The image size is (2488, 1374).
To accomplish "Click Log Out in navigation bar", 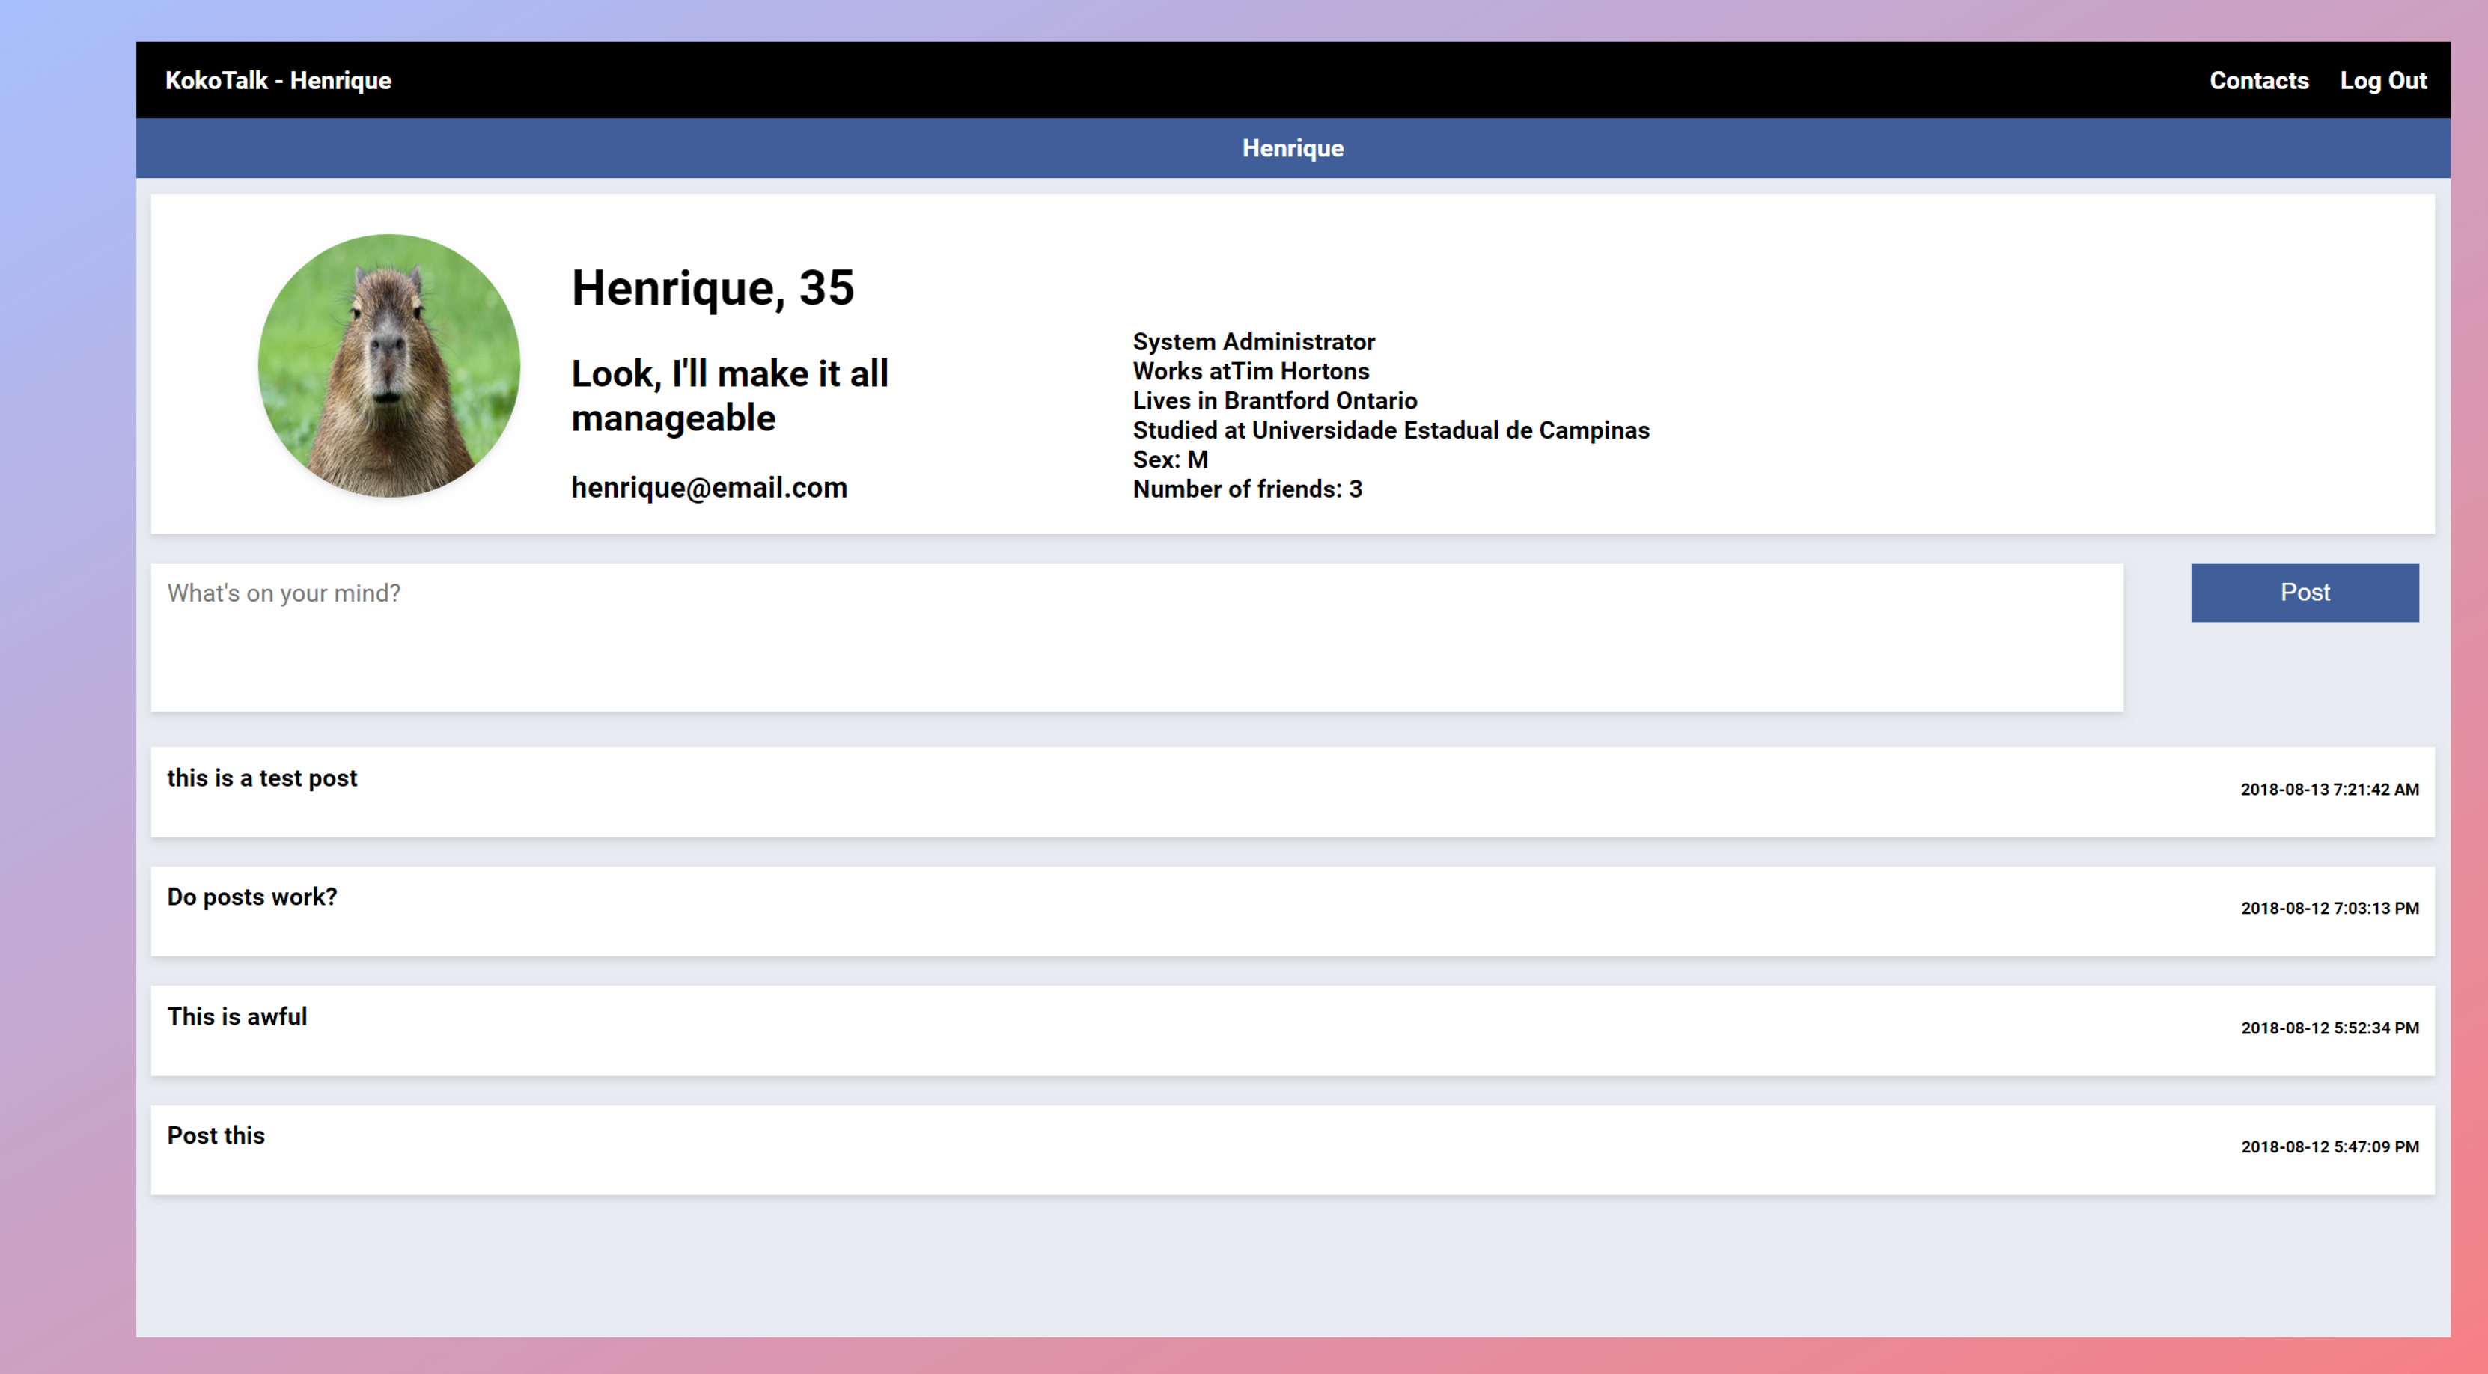I will (x=2382, y=80).
